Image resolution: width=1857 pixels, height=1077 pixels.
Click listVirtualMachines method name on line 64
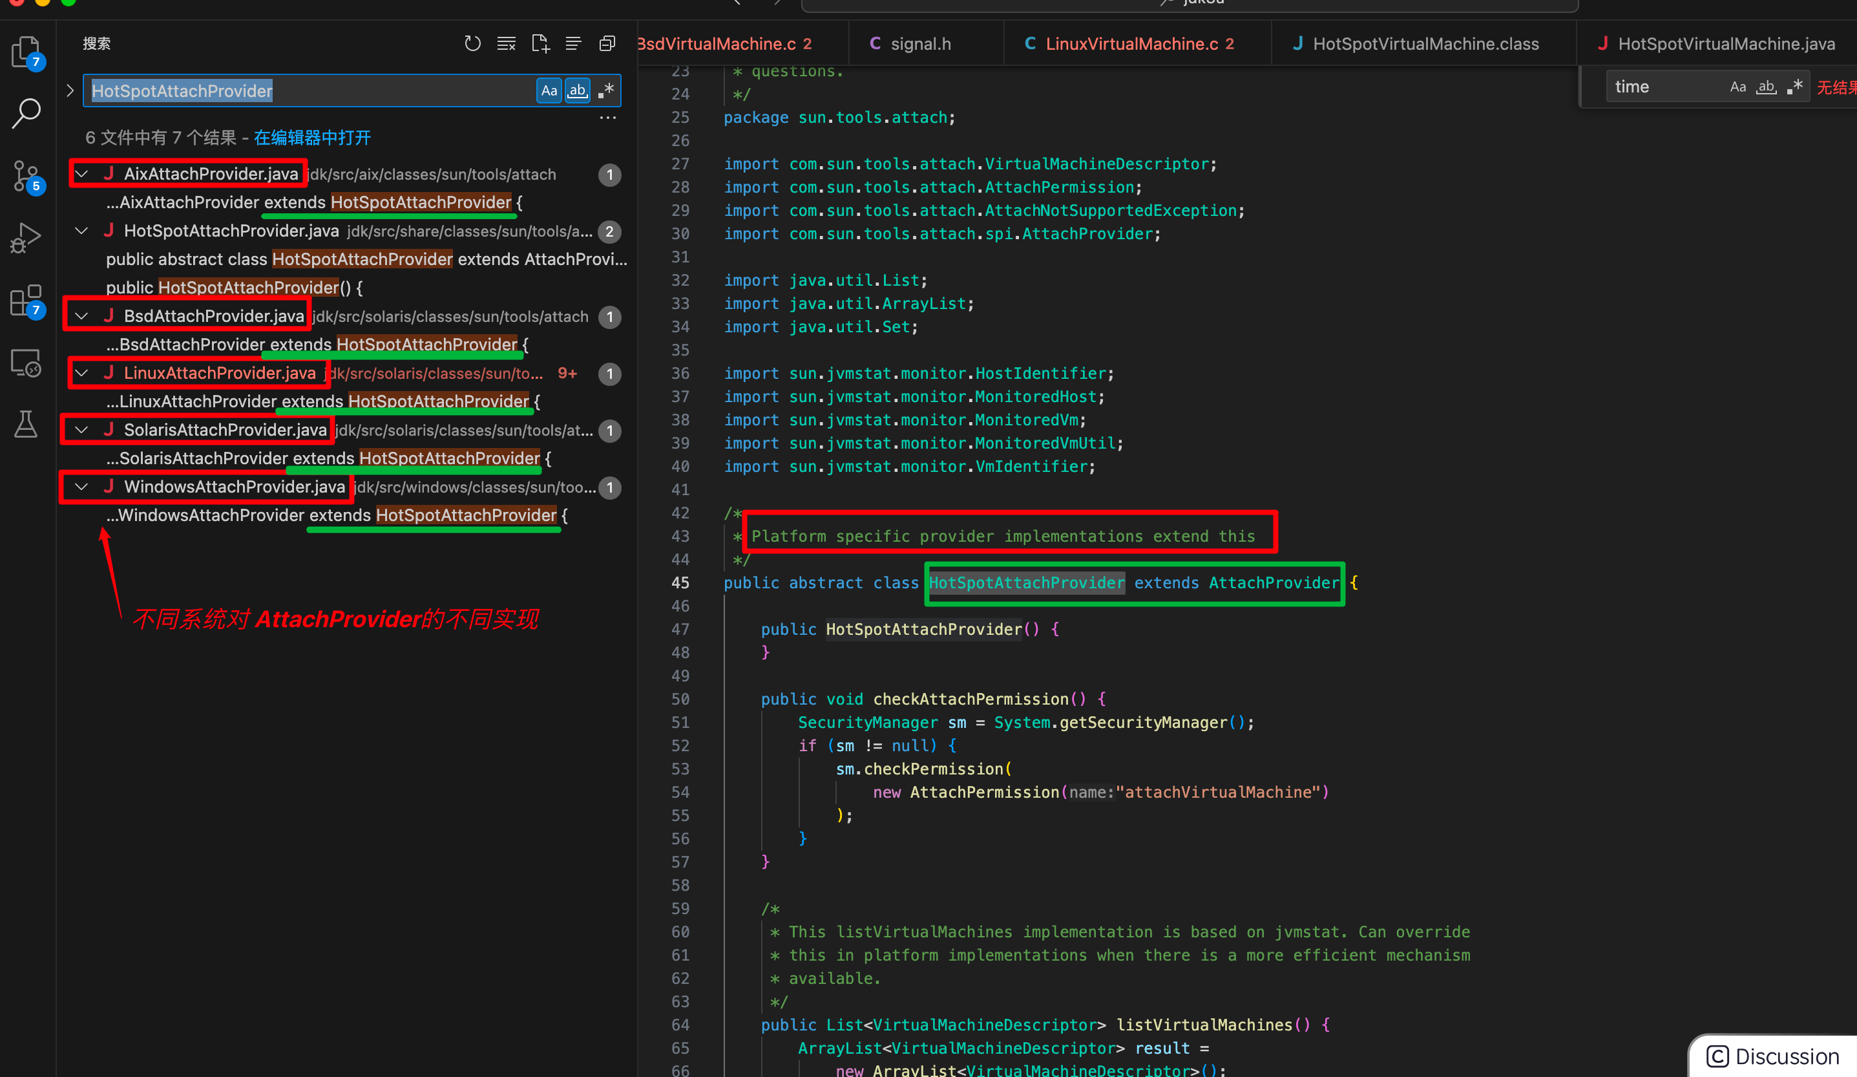point(1204,1025)
